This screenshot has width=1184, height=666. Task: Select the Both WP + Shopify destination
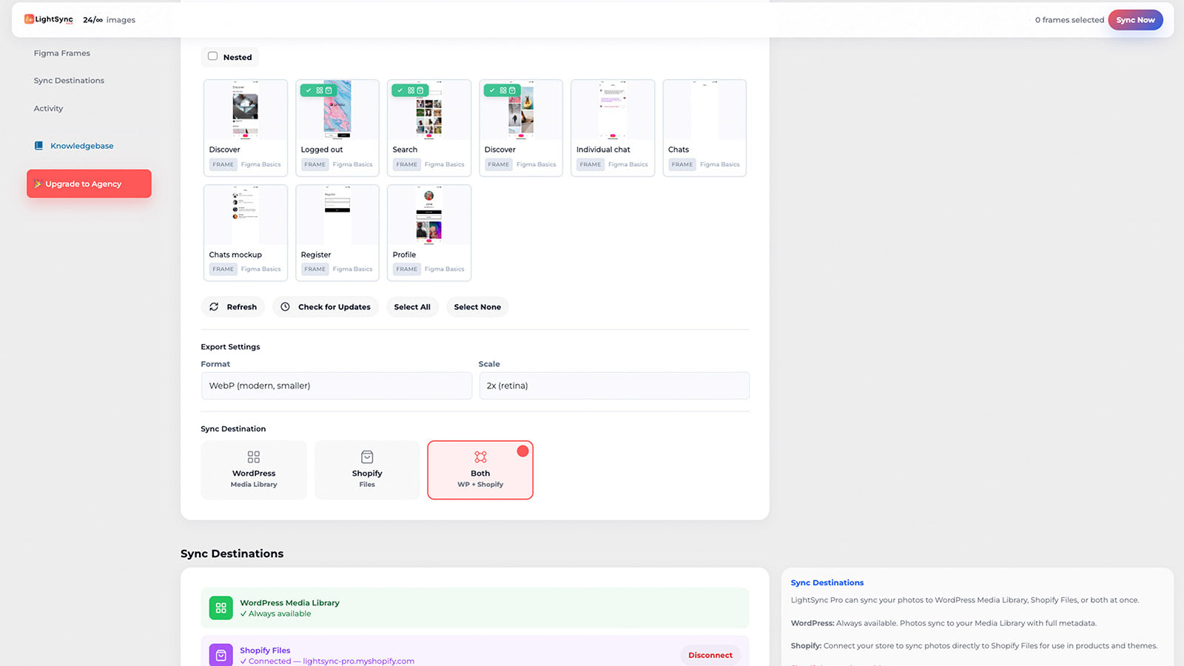pyautogui.click(x=480, y=470)
